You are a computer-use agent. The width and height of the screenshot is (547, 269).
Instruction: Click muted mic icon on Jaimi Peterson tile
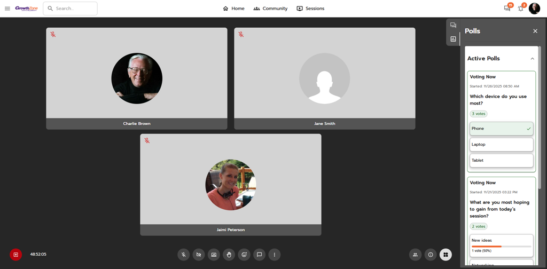point(147,140)
